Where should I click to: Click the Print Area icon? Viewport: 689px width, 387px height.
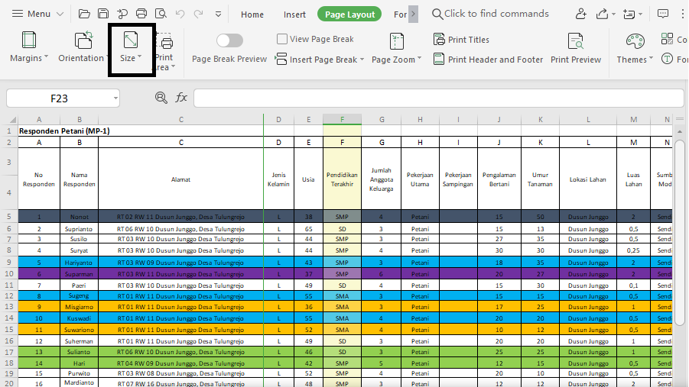(x=164, y=43)
